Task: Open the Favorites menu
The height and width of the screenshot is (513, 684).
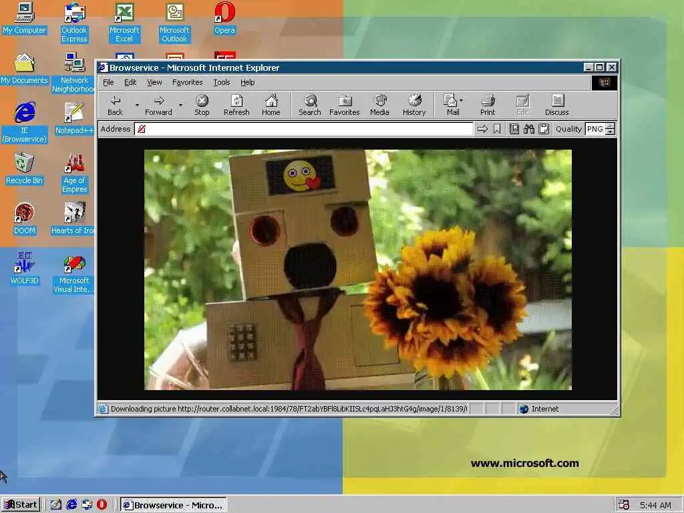Action: point(188,82)
